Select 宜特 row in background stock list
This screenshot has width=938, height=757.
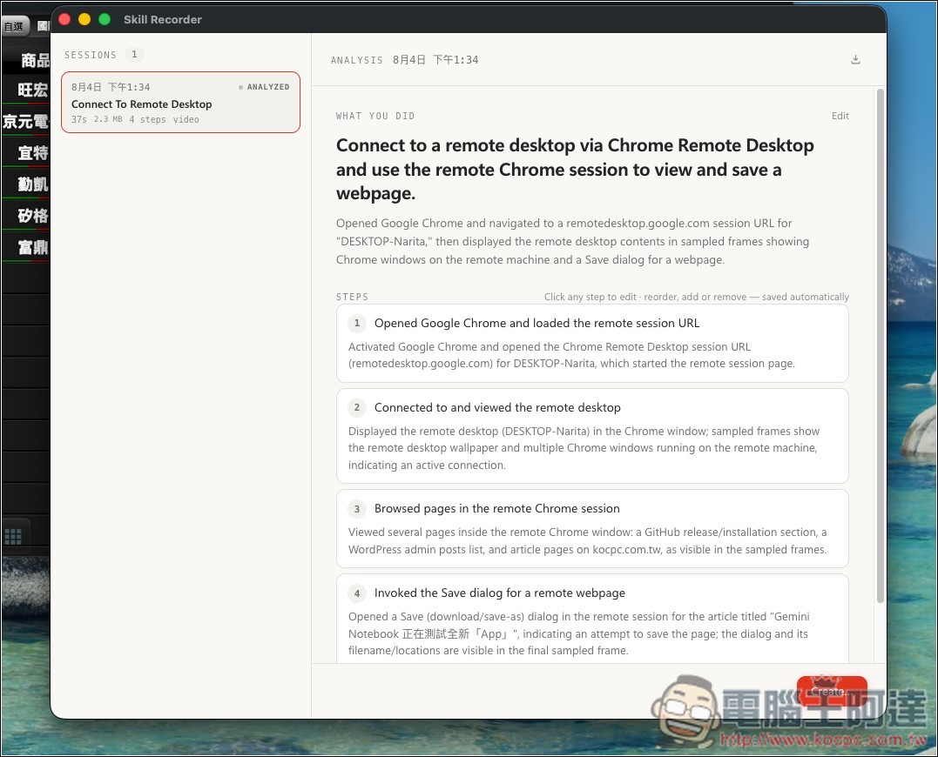coord(26,153)
